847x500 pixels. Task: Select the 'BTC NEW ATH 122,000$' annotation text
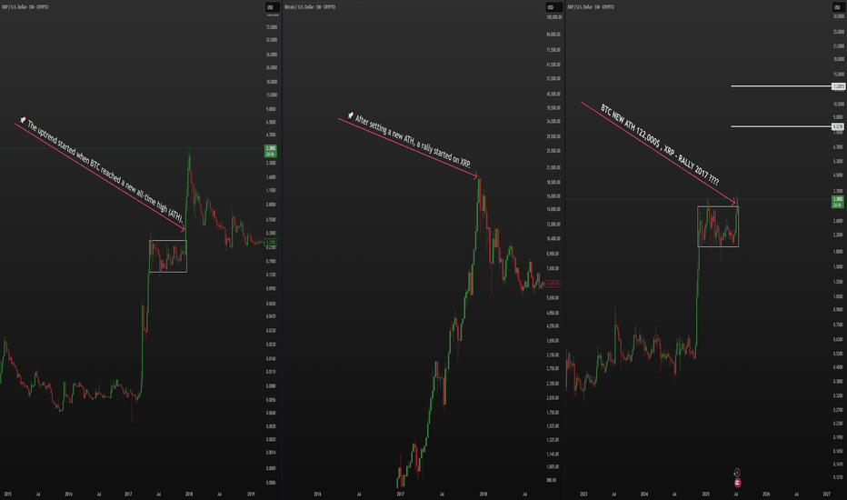click(x=660, y=145)
